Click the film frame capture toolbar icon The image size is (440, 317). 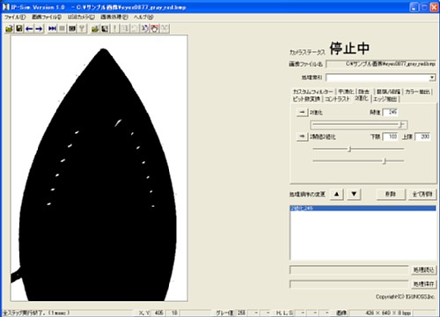pos(72,28)
